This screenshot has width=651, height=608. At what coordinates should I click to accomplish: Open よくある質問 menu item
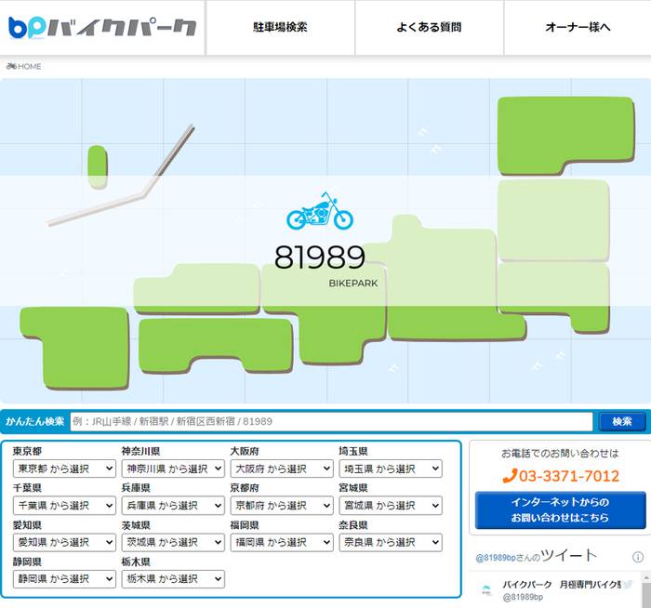point(430,27)
